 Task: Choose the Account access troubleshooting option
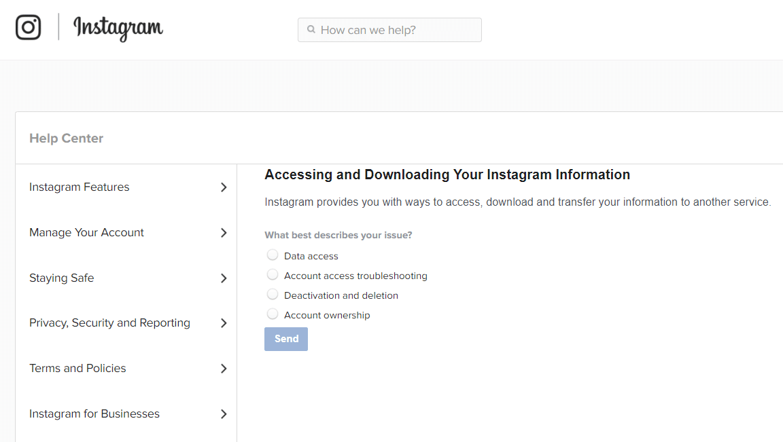273,275
